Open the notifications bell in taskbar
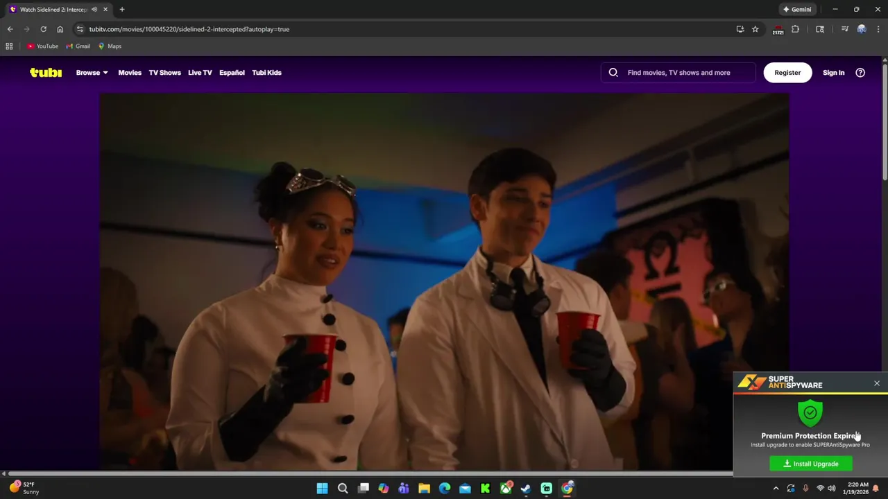Viewport: 888px width, 499px height. click(x=876, y=489)
